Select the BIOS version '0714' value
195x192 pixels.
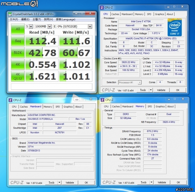click(59, 147)
